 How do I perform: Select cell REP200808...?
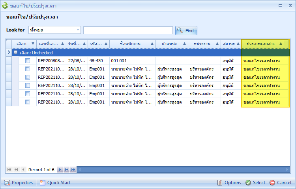[51, 61]
